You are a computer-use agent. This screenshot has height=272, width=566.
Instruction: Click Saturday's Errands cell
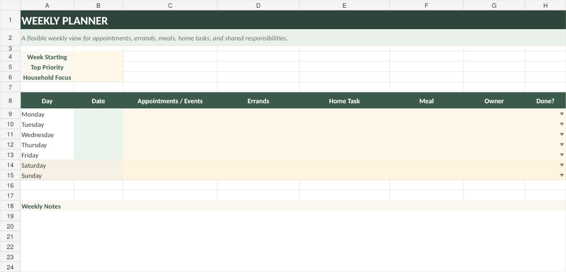tap(258, 165)
